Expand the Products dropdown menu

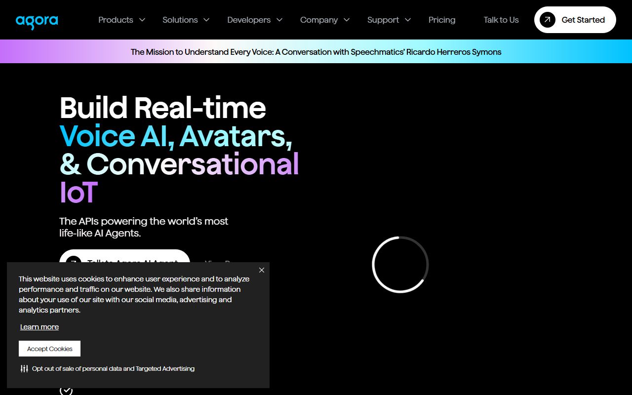pos(121,20)
